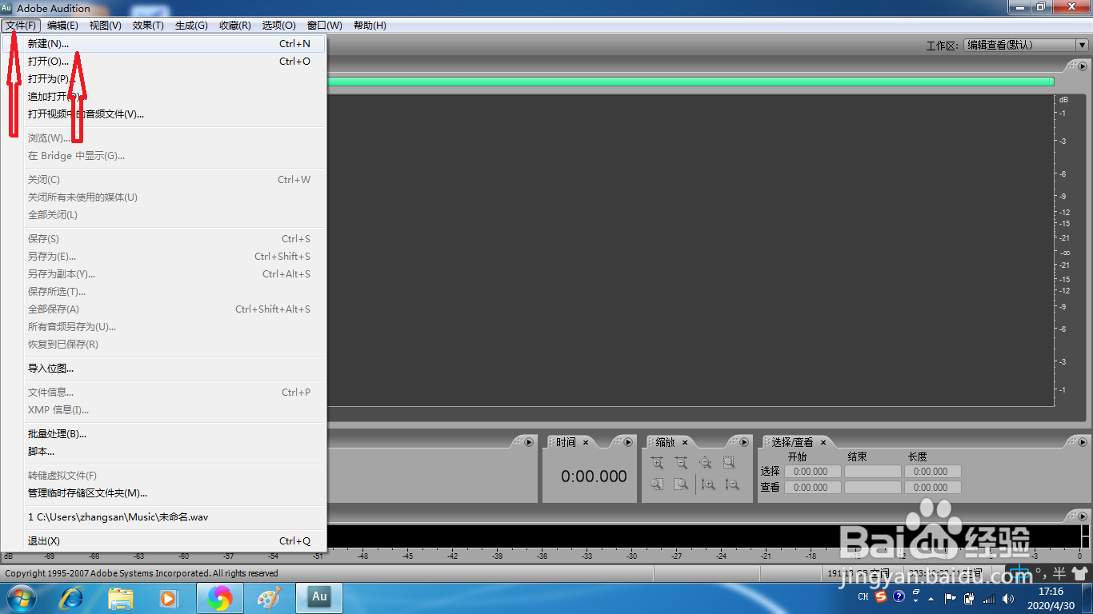1093x614 pixels.
Task: Click 查看 长度 time field
Action: click(x=932, y=487)
